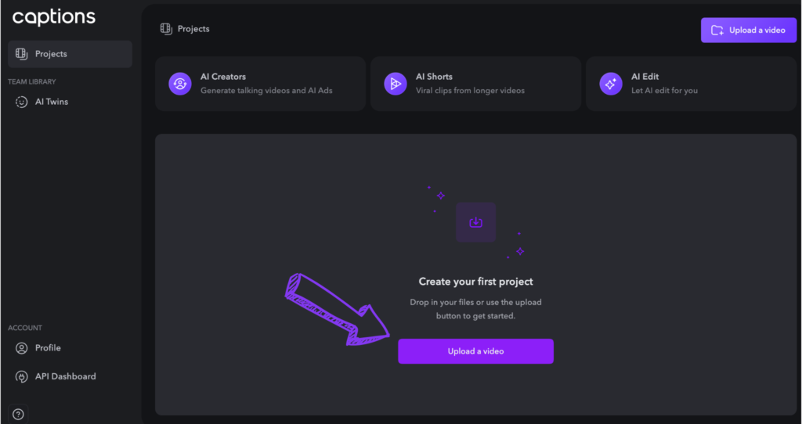Open the AI Shorts card
Image resolution: width=802 pixels, height=424 pixels.
pyautogui.click(x=475, y=83)
